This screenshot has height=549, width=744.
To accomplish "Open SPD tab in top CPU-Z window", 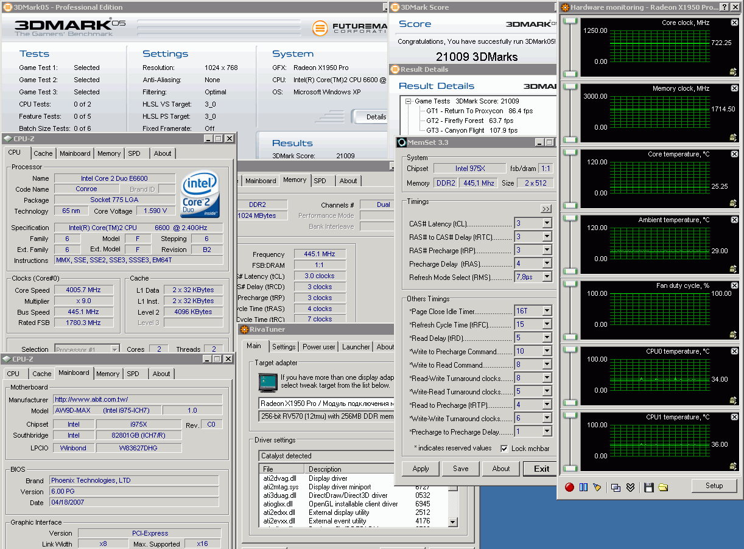I will coord(135,153).
